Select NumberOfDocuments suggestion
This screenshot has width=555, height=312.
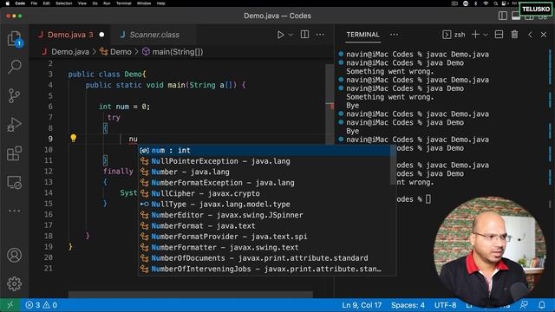pos(267,258)
